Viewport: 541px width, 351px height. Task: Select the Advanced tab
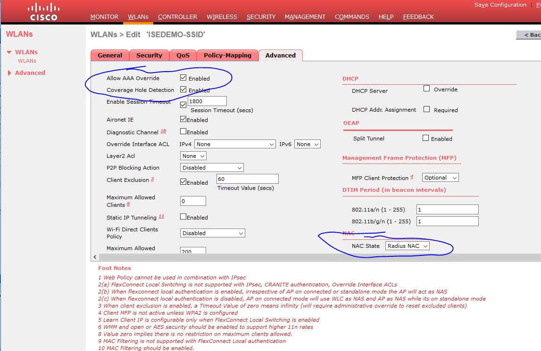pos(281,55)
